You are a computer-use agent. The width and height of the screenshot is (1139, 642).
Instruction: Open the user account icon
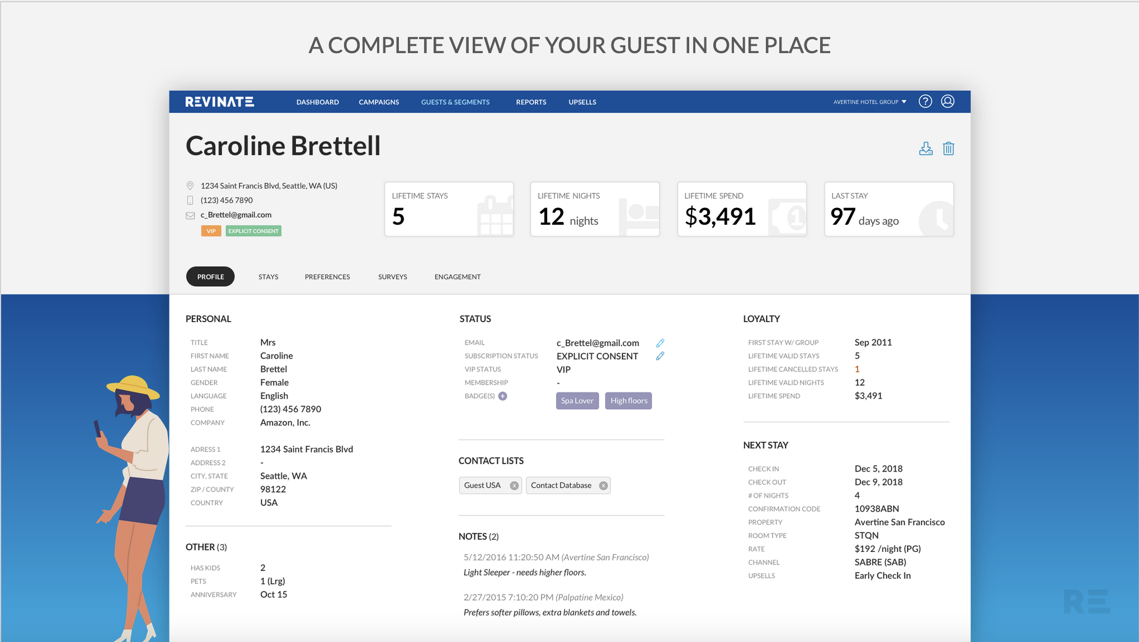click(948, 101)
